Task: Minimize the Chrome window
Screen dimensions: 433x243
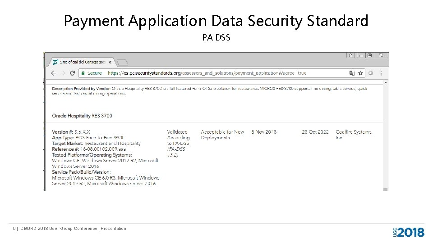Action: click(360, 55)
